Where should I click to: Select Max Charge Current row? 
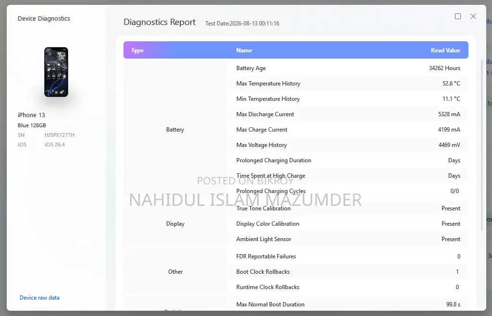point(348,130)
